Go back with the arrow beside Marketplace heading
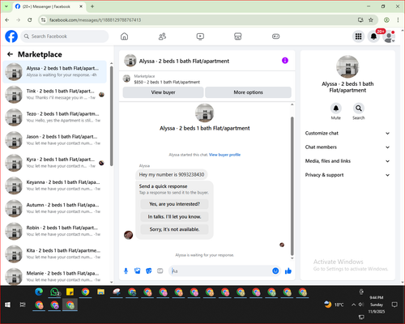The image size is (405, 324). 10,54
